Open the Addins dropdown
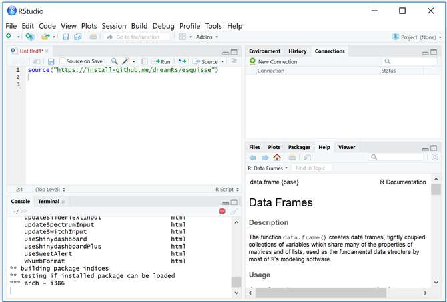The image size is (447, 302). [206, 37]
